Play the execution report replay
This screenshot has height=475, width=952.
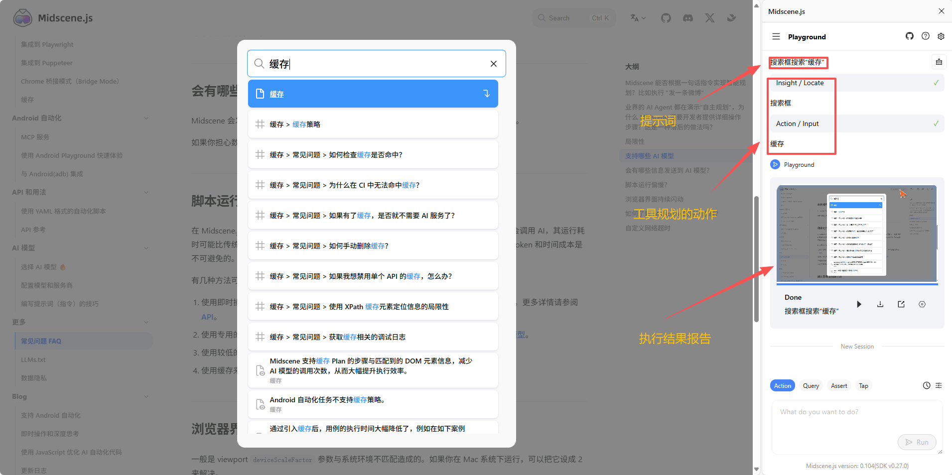(859, 304)
